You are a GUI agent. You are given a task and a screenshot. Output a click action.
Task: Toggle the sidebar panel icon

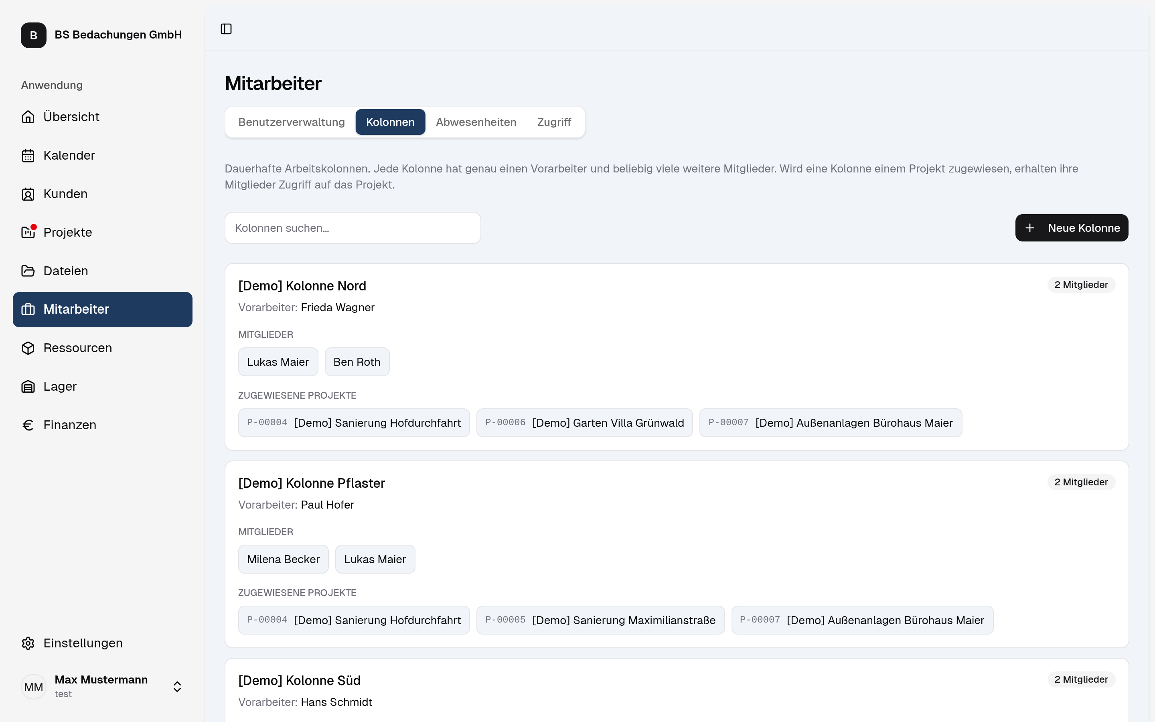pos(226,29)
